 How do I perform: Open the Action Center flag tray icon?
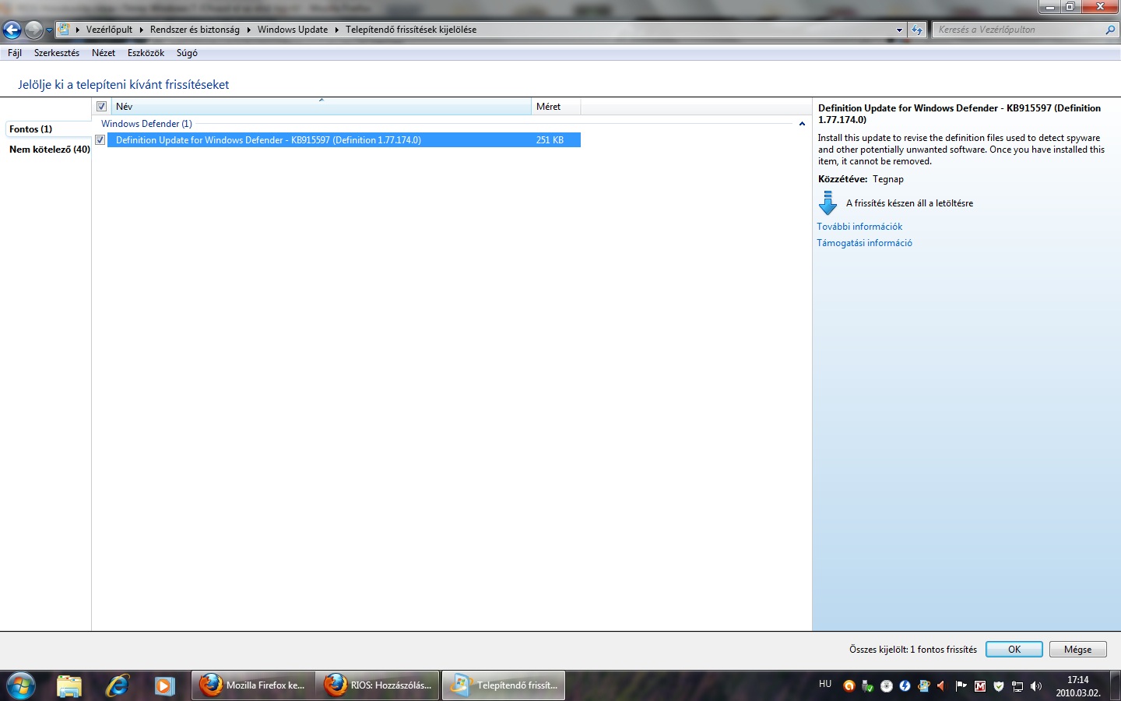pyautogui.click(x=961, y=685)
